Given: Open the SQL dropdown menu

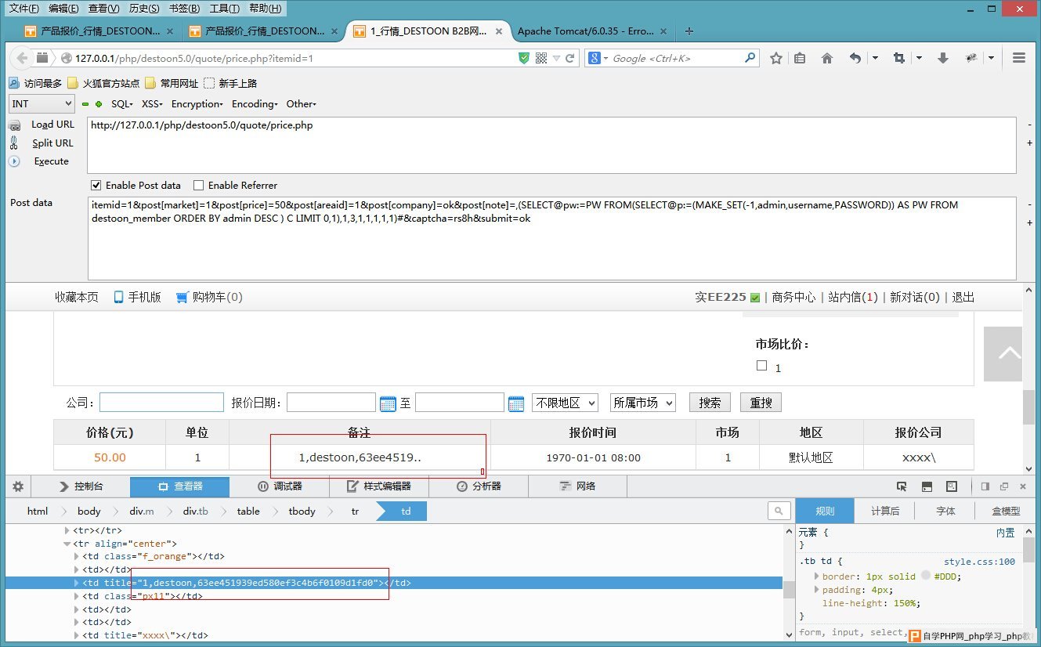Looking at the screenshot, I should coord(122,104).
